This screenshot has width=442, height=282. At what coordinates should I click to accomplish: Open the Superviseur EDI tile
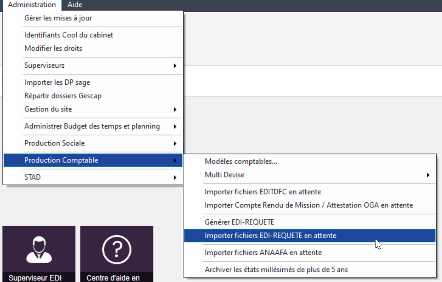point(39,254)
